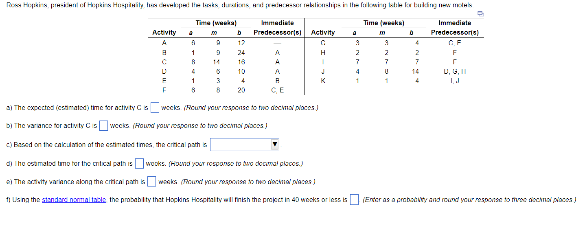
Task: Click the critical path time box in part d
Action: tap(139, 163)
